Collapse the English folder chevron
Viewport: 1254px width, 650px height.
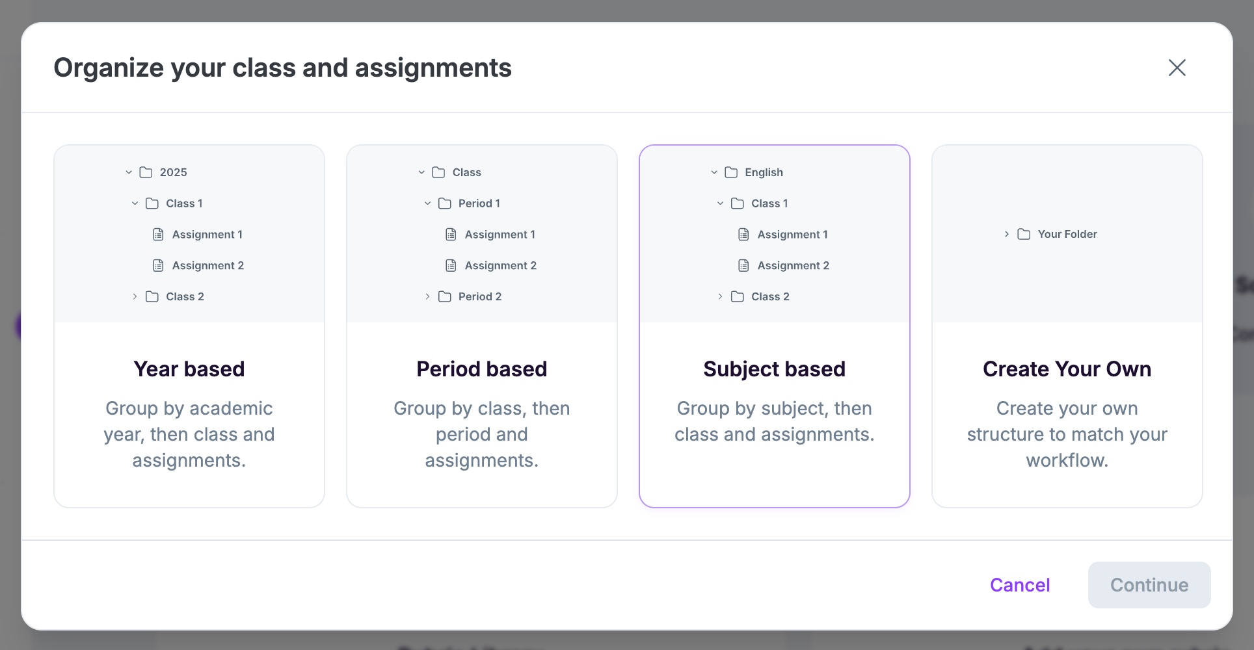(x=714, y=172)
